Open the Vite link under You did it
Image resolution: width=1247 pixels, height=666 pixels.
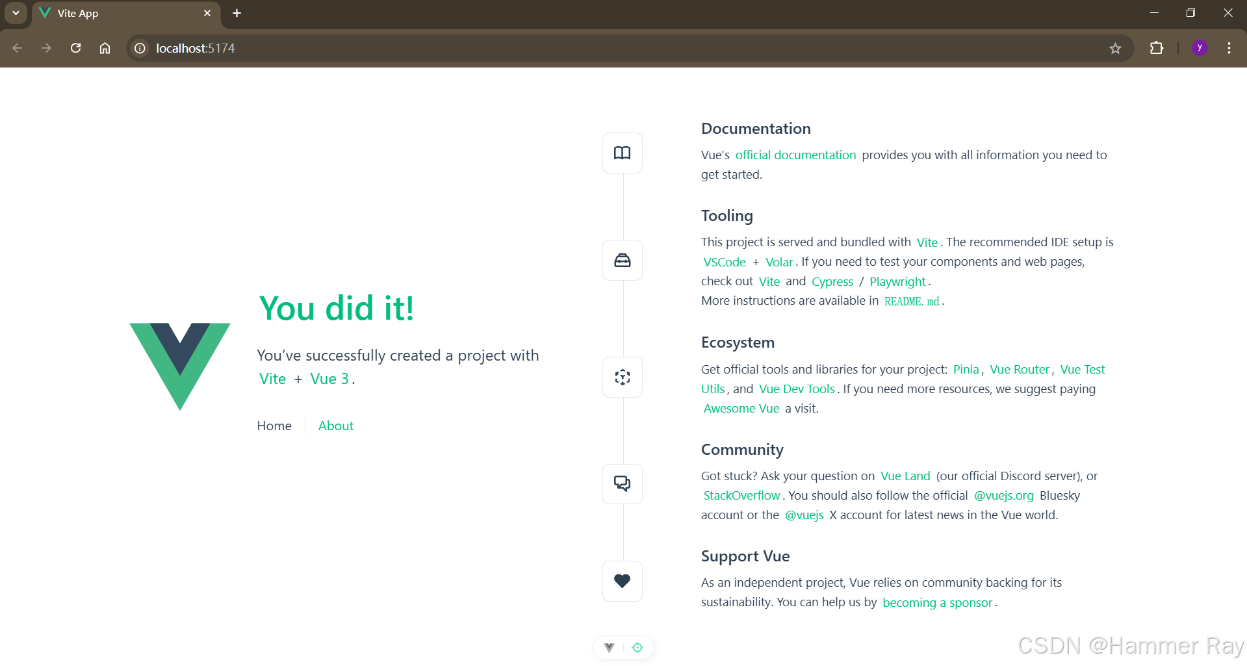(272, 379)
